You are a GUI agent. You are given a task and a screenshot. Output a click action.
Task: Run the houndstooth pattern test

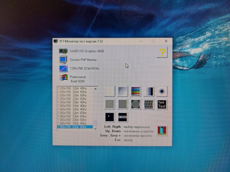[x=149, y=104]
